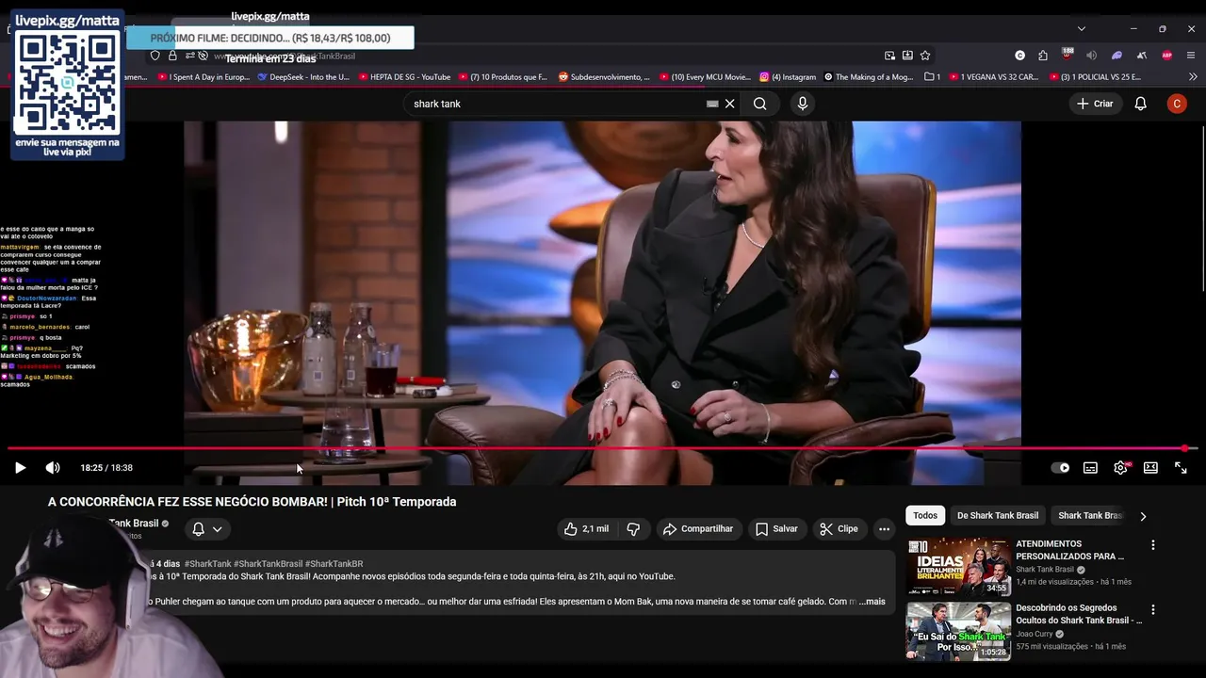1206x678 pixels.
Task: Click the #SharkTankBR hashtag
Action: (334, 564)
